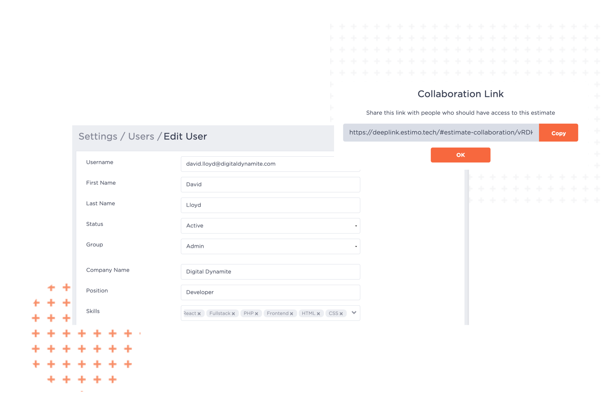611x406 pixels.
Task: Remove the Fullstack skill tag
Action: tap(233, 314)
